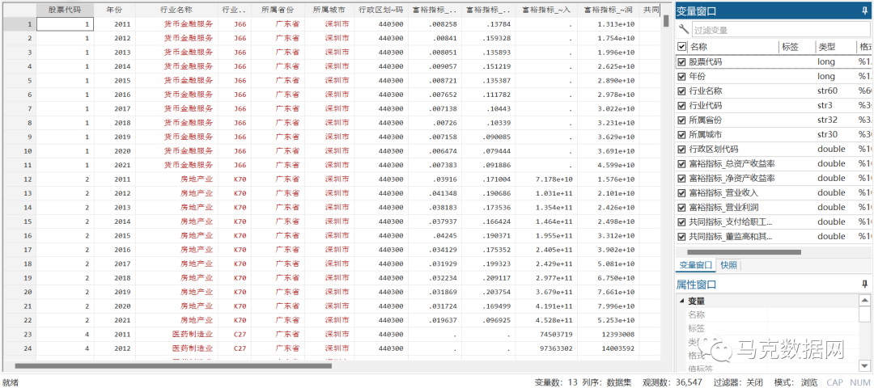Click the 模式: 浏览 status entry
Image resolution: width=874 pixels, height=388 pixels.
click(795, 382)
